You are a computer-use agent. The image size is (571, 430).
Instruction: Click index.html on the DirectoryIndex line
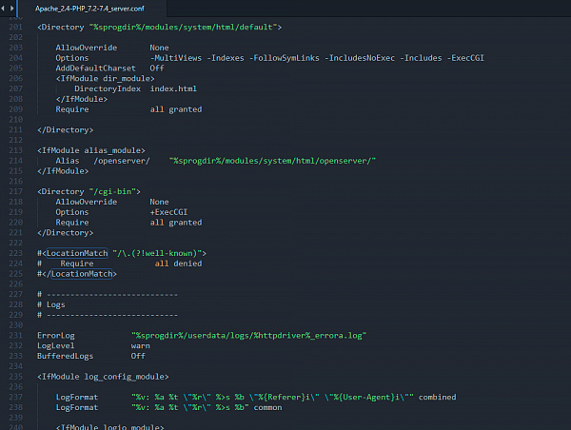(x=173, y=88)
